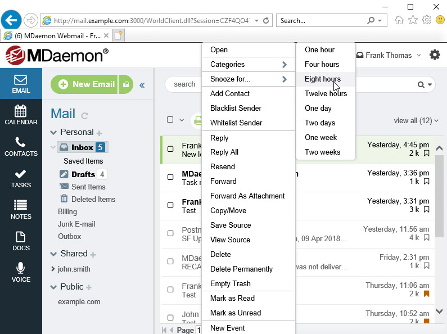Image resolution: width=447 pixels, height=334 pixels.
Task: Open the Tasks section
Action: point(21,178)
